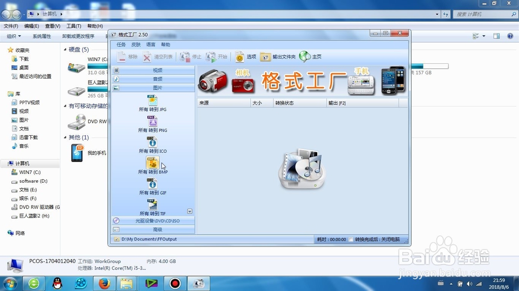Expand the 高级 advanced panel
This screenshot has height=291, width=519.
[153, 229]
